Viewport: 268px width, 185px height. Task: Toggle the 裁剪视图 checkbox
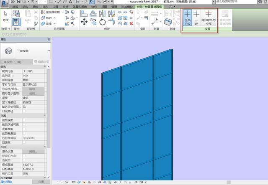(x=24, y=120)
